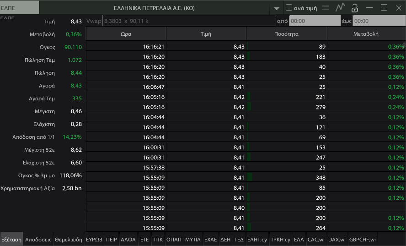Open the Θεμελιώδη tab
Viewport: 406px width, 246px height.
point(69,240)
